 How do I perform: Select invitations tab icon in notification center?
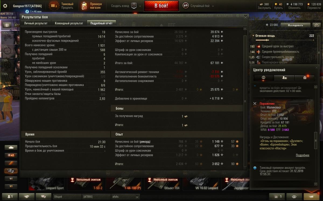pos(284,78)
